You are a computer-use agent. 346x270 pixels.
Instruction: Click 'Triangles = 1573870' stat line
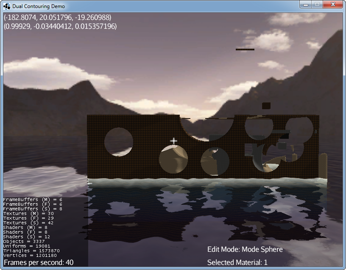pos(31,251)
